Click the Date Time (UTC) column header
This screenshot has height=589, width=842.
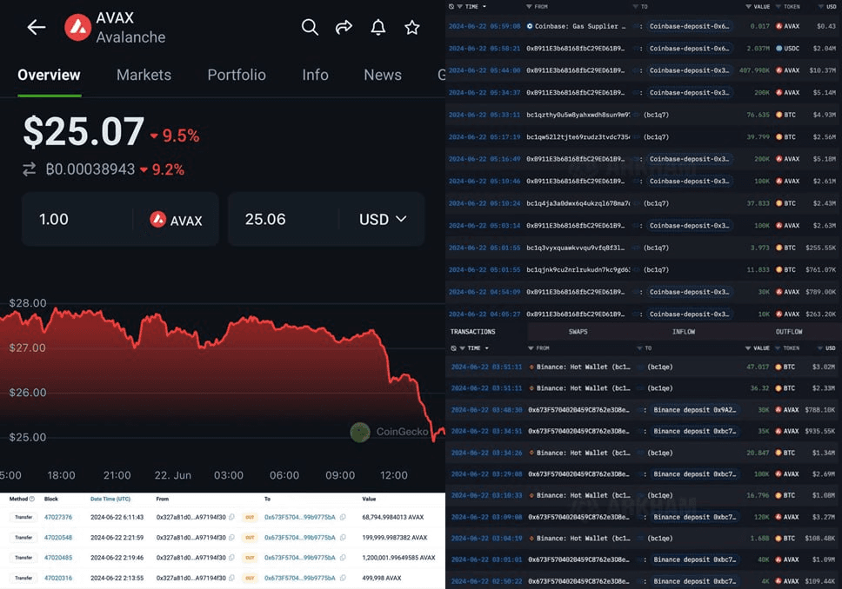pos(110,499)
